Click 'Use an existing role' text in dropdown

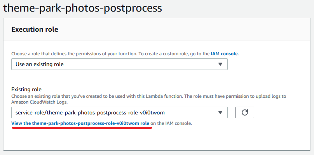[40, 64]
